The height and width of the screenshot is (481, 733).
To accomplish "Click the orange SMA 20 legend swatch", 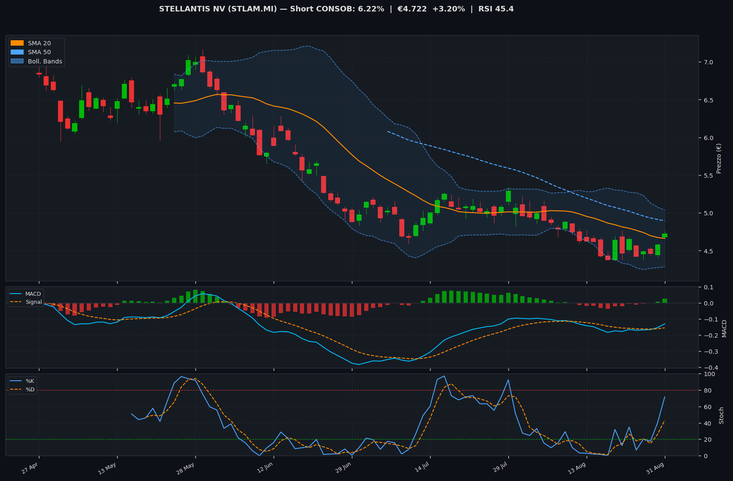I will pyautogui.click(x=17, y=43).
